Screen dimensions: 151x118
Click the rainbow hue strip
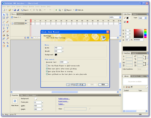[x=145, y=33]
